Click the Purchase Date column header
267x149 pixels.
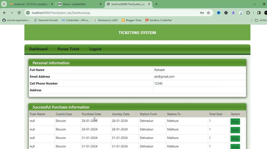pyautogui.click(x=91, y=114)
